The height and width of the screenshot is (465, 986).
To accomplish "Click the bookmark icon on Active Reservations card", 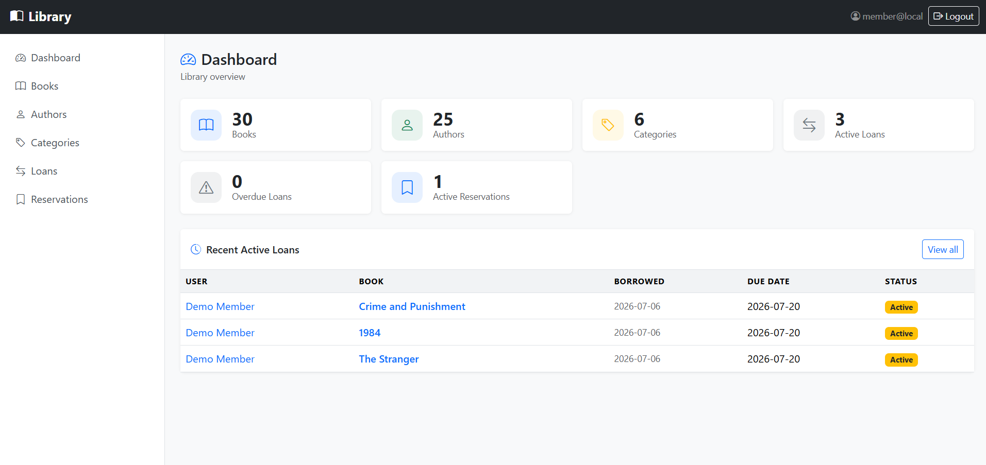I will [407, 187].
